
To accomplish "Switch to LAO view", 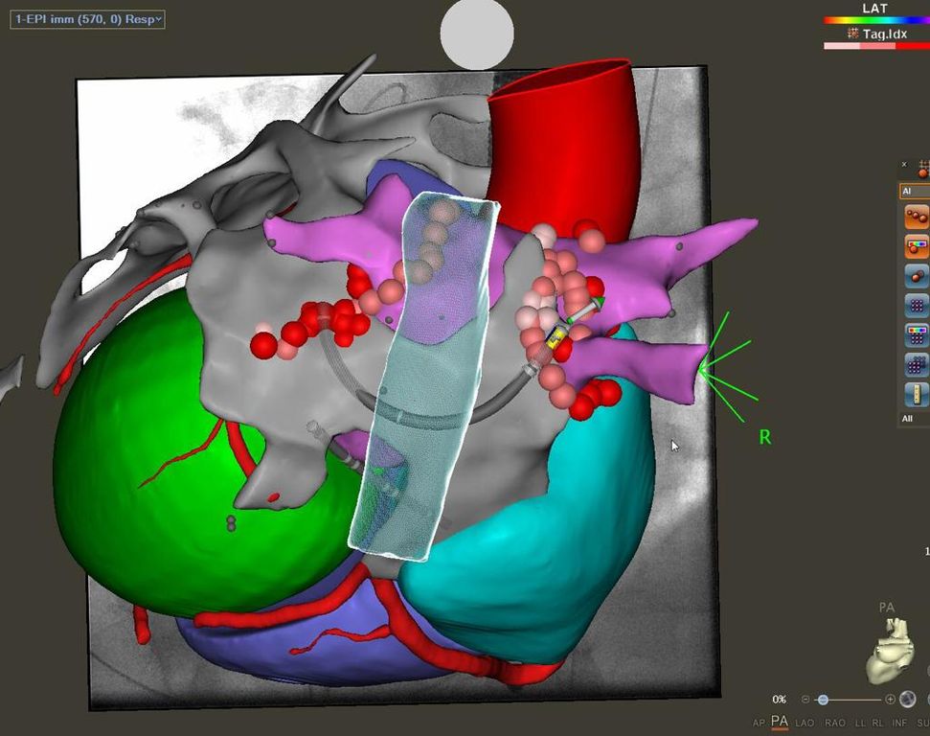I will 806,723.
